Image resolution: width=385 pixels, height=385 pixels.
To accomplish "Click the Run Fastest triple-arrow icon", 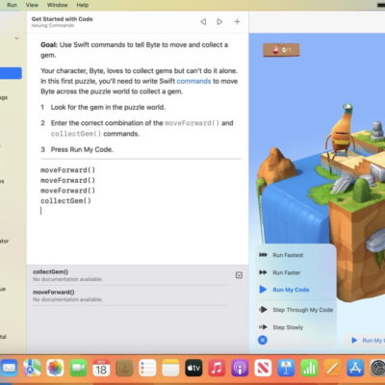I will (x=263, y=255).
